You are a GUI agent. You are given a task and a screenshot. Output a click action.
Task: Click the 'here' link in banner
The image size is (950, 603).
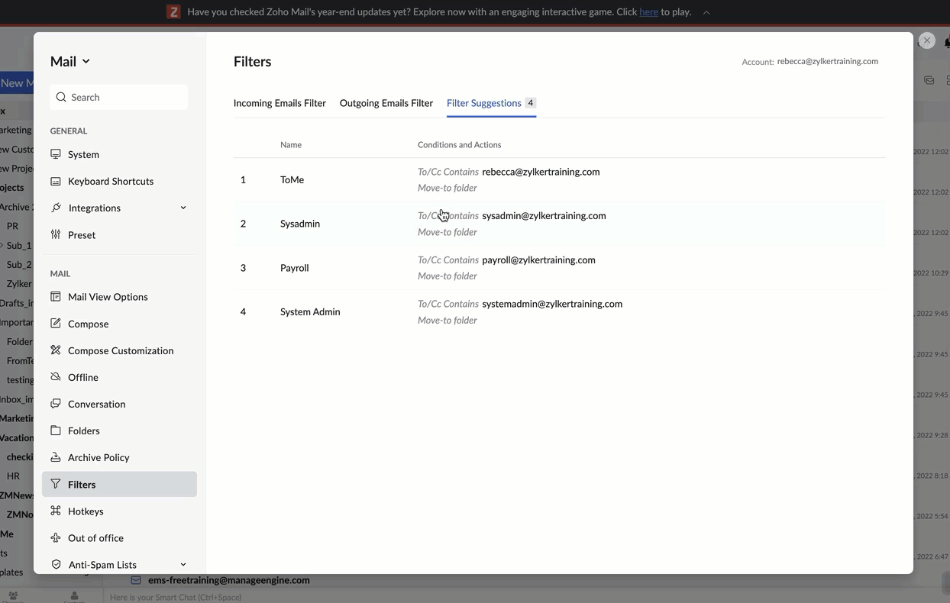(648, 12)
